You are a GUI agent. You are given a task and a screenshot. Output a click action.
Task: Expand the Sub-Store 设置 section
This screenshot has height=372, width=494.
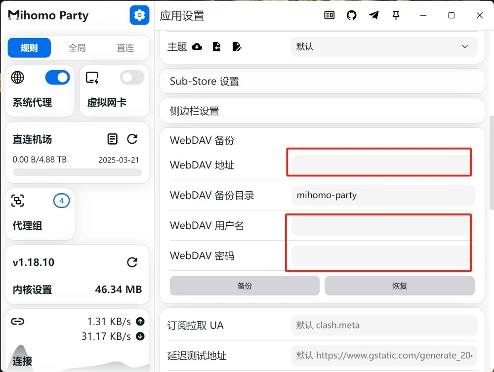coord(322,81)
